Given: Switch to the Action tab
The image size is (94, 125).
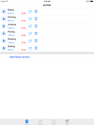Looking at the screenshot, I should 27,122.
